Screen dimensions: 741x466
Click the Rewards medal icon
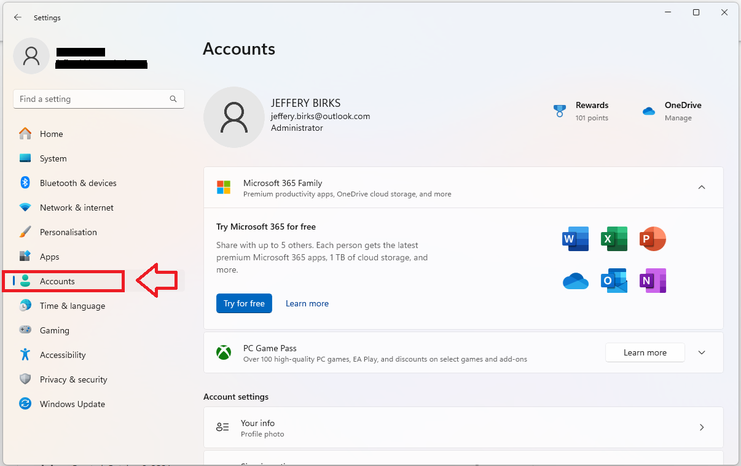tap(559, 111)
